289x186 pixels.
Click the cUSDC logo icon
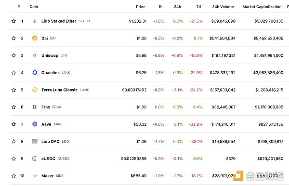[35, 159]
